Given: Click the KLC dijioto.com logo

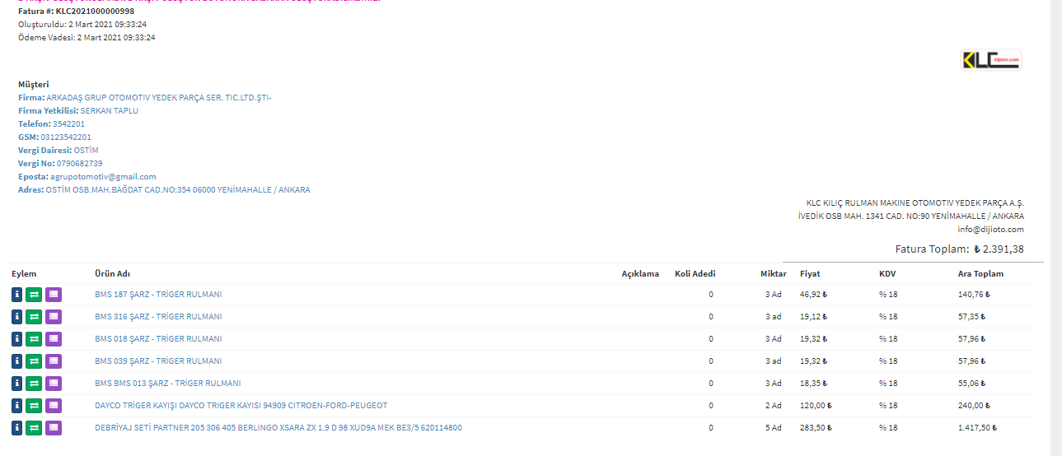Looking at the screenshot, I should pos(991,60).
